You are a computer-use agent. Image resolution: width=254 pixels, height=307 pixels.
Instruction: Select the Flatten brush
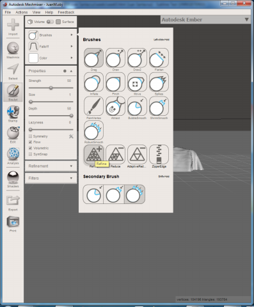tap(159, 58)
